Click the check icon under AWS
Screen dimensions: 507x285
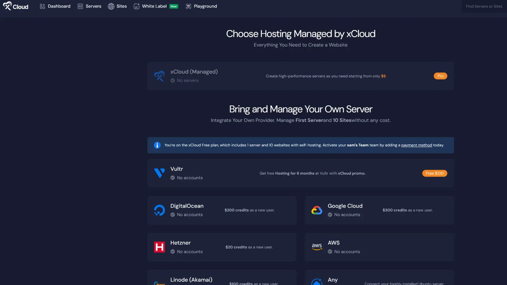[x=330, y=252]
